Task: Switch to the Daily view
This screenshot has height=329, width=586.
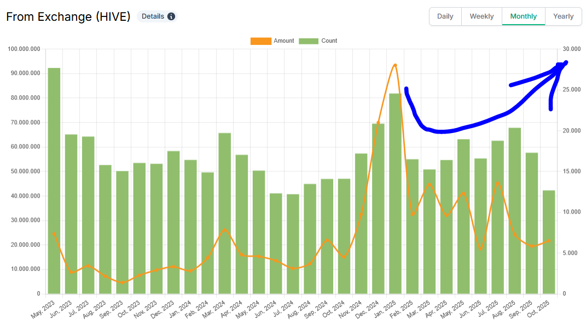Action: pos(445,16)
